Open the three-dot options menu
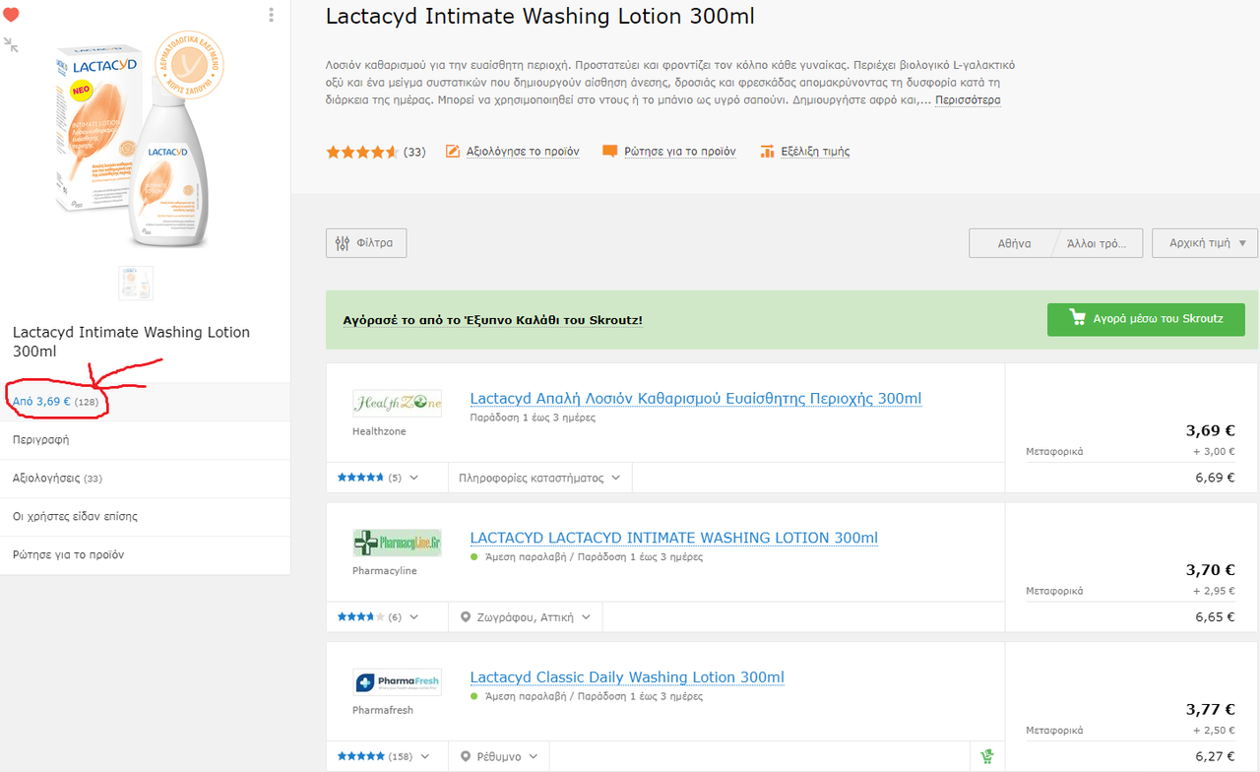This screenshot has height=772, width=1260. point(272,15)
